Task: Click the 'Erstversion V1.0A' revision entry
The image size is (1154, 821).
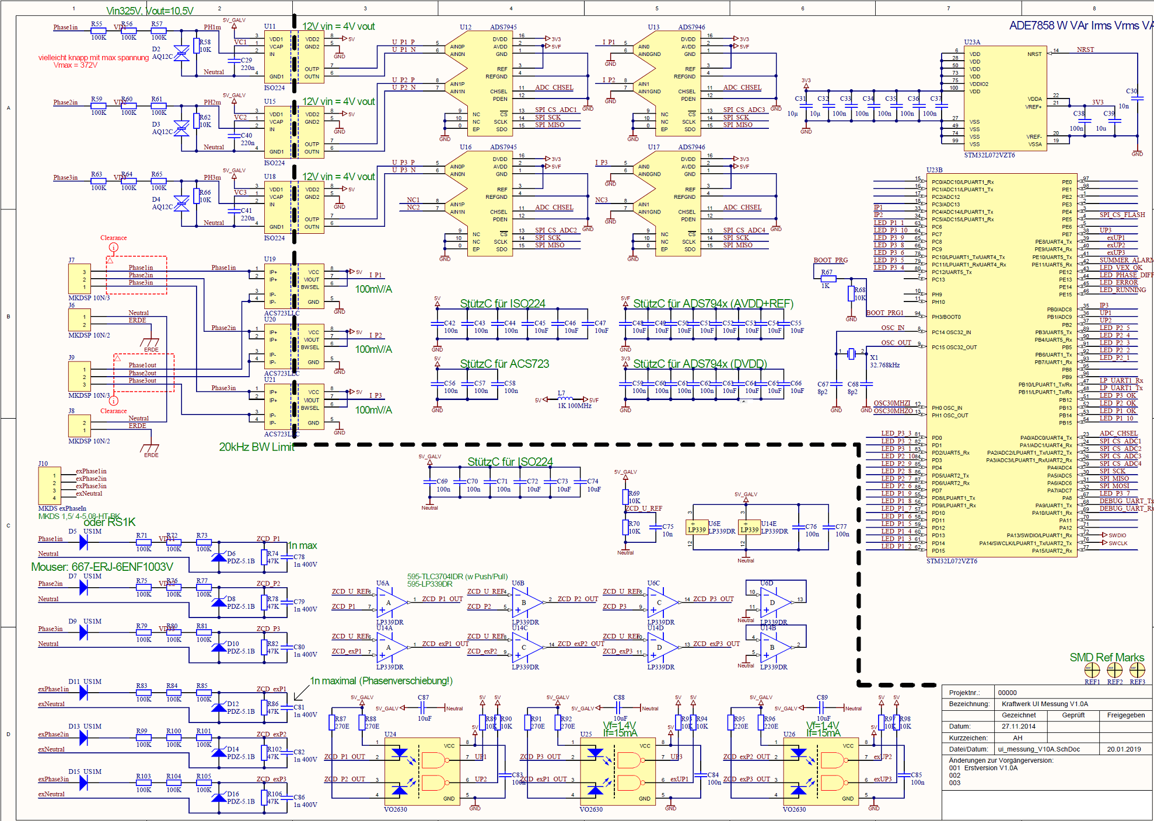Action: point(991,768)
